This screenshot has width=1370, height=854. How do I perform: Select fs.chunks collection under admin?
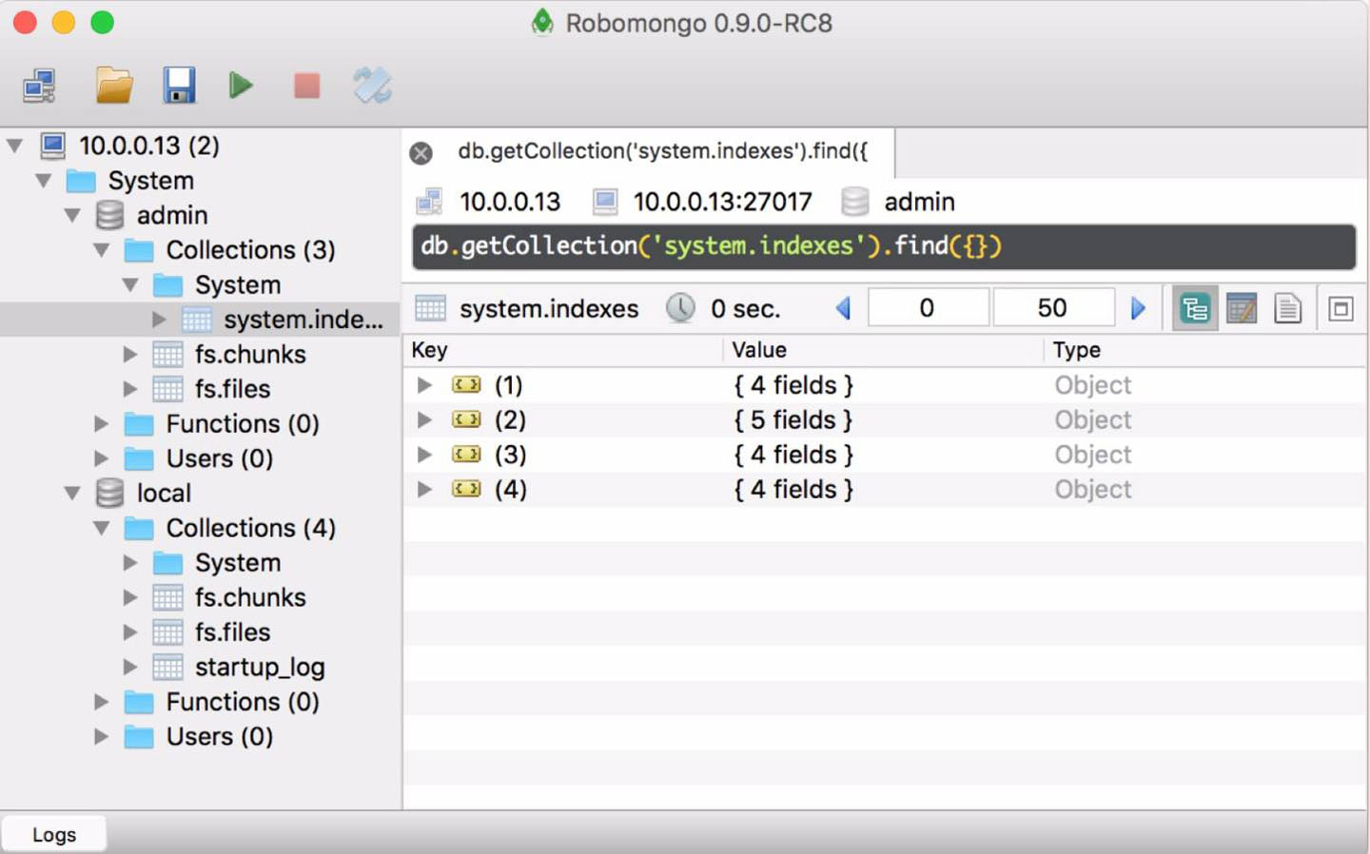(249, 355)
